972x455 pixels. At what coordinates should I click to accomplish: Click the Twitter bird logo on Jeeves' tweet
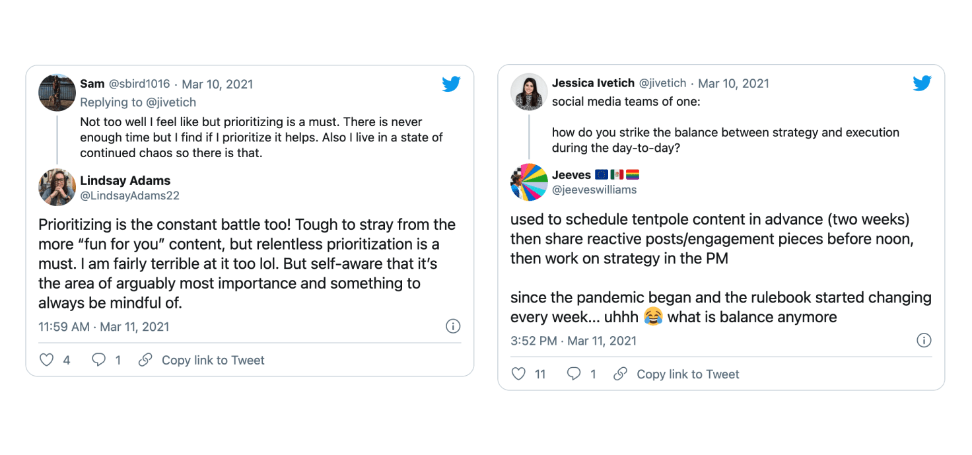pos(922,83)
